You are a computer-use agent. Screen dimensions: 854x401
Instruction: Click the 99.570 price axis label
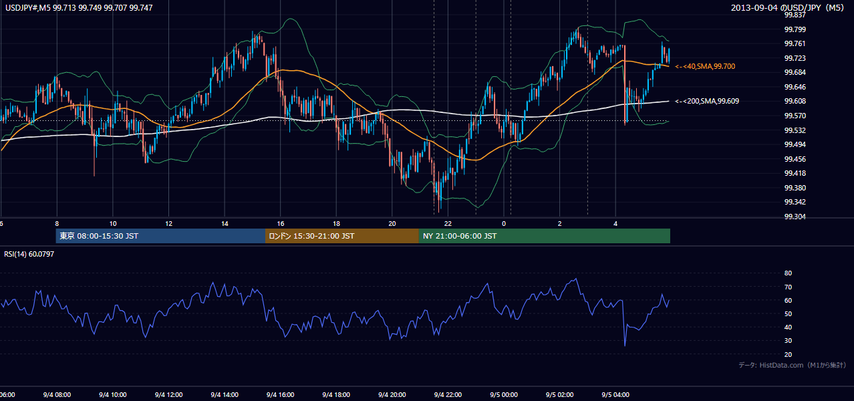[x=795, y=116]
